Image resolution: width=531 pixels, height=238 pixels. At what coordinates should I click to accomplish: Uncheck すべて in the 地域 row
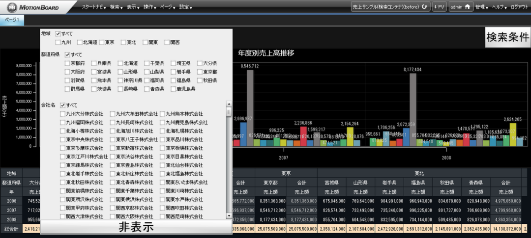click(x=59, y=33)
